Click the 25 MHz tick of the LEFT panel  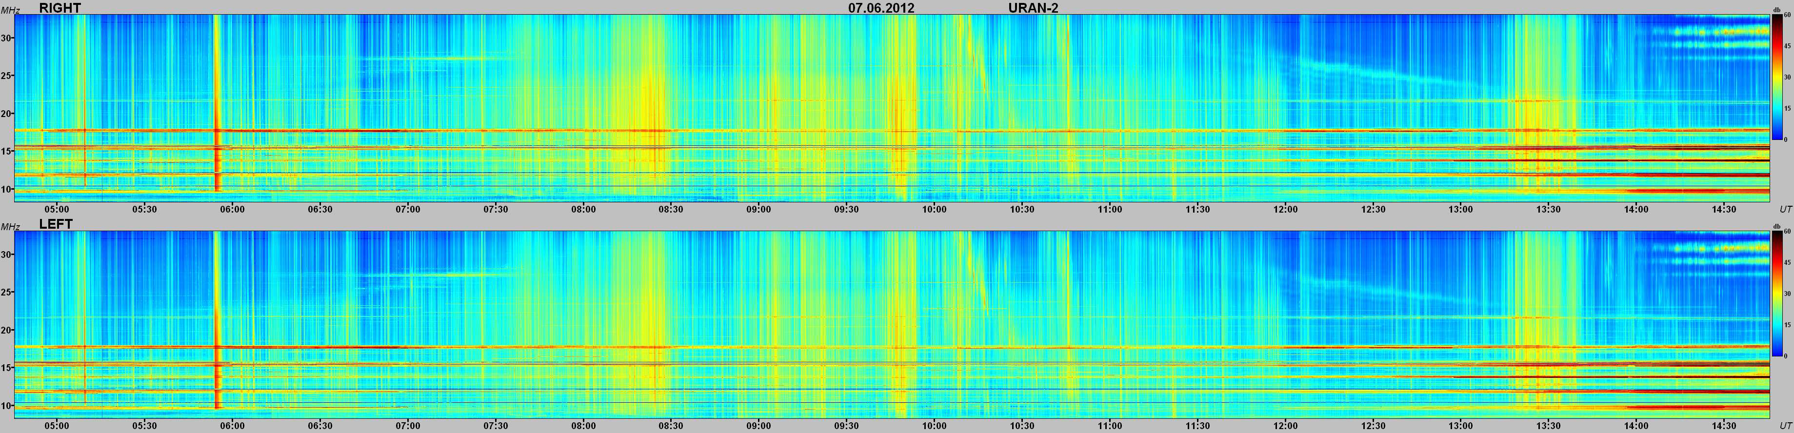[6, 292]
